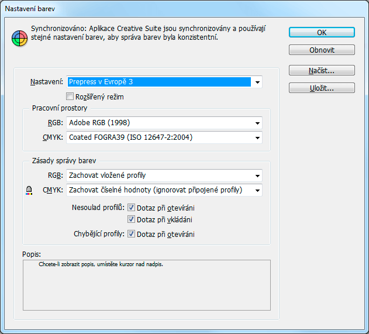Open the RGB working space dropdown

[x=164, y=123]
